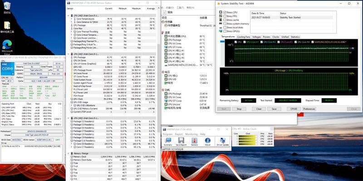
Task: Open Summary in HWiNFO64 toolbar
Action: pyautogui.click(x=168, y=142)
